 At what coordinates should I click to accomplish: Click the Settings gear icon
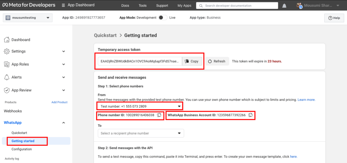click(7, 51)
